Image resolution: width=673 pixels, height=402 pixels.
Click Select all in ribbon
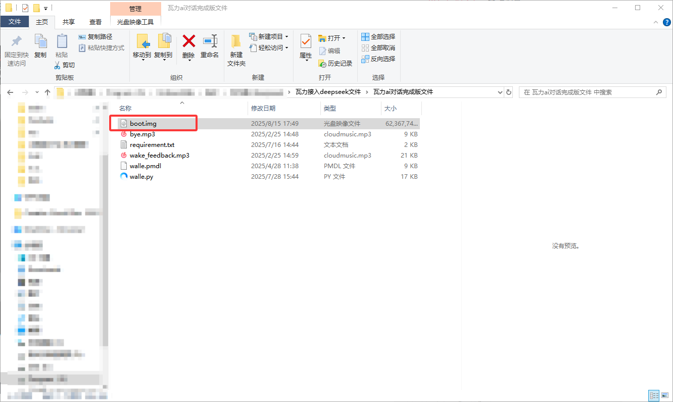tap(378, 37)
